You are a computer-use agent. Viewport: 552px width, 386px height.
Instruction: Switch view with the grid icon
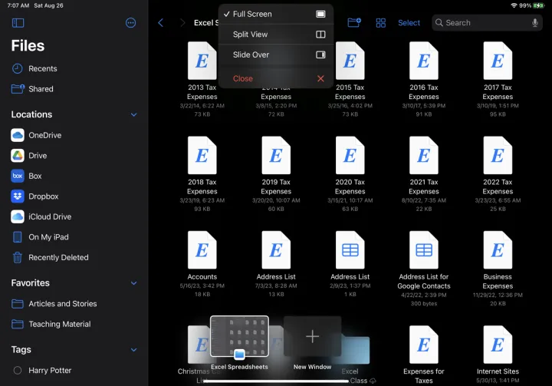click(x=380, y=23)
